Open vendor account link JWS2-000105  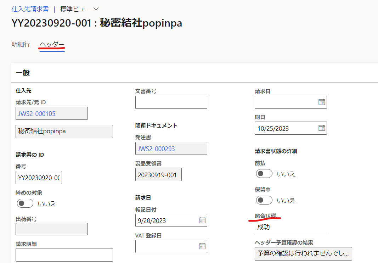click(37, 114)
